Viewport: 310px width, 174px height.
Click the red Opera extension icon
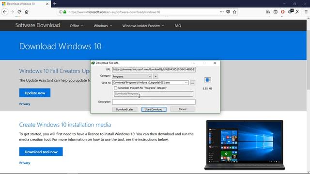283,12
